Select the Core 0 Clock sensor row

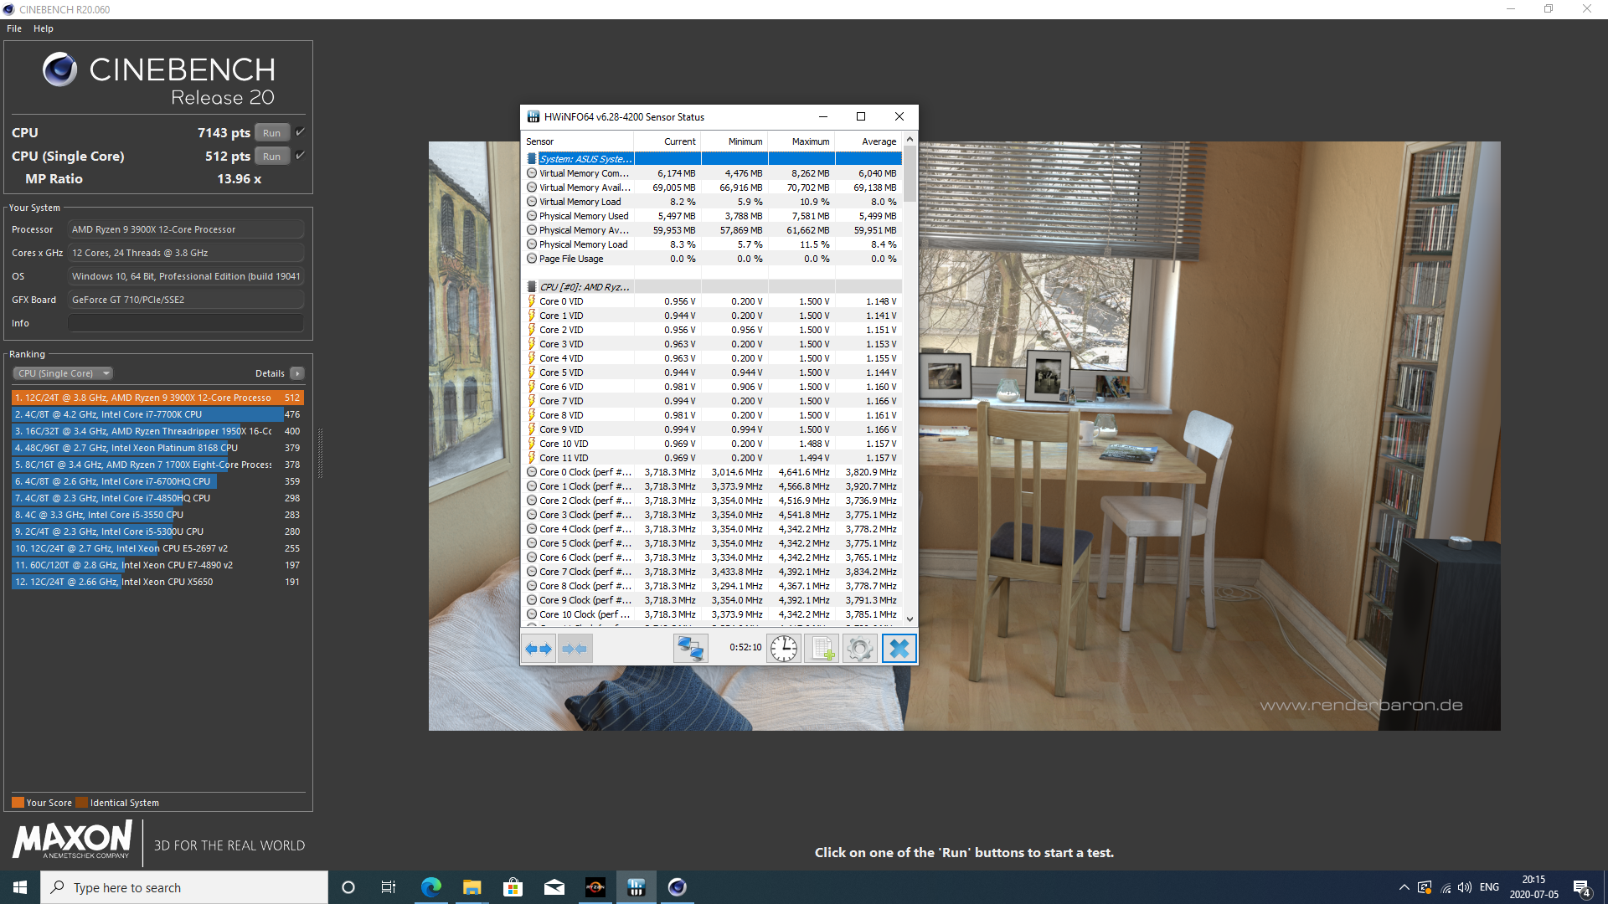coord(712,472)
